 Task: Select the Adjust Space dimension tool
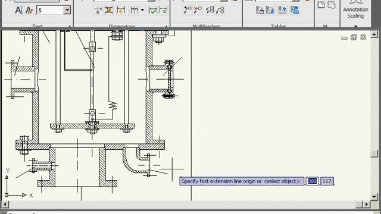point(108,10)
